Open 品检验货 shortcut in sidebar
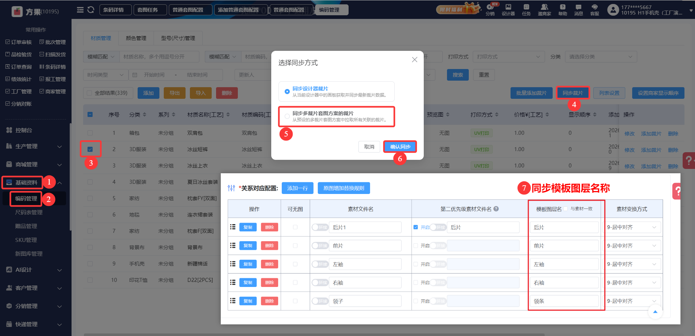 pos(19,54)
